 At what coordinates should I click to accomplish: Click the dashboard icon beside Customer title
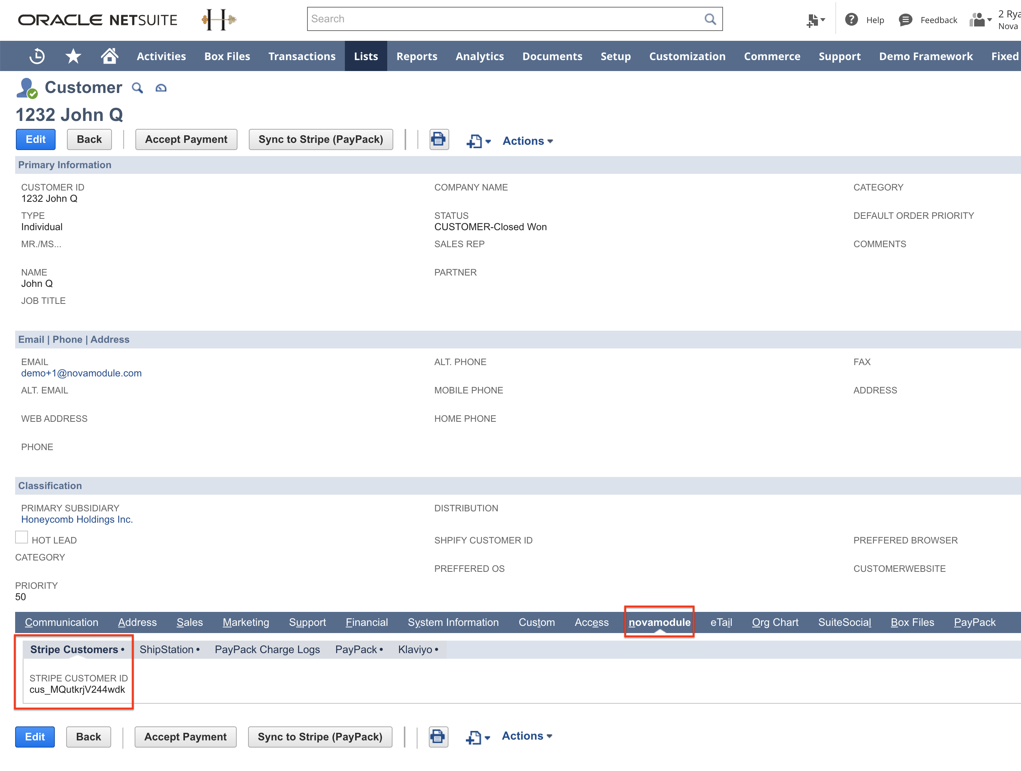tap(161, 88)
